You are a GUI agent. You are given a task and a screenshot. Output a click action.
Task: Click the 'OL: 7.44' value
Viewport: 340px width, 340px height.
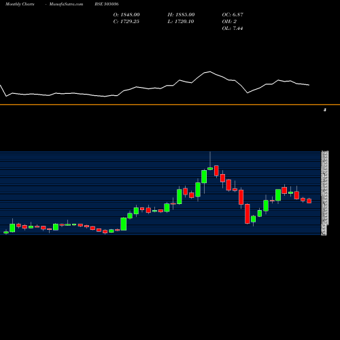click(233, 29)
